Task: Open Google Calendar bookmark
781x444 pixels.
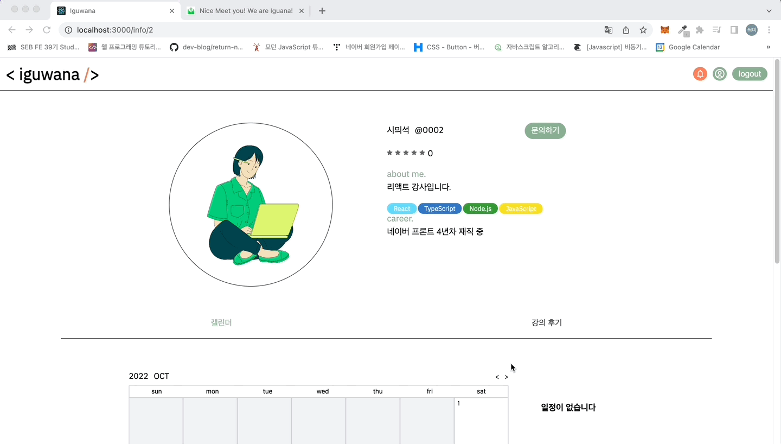Action: 688,47
